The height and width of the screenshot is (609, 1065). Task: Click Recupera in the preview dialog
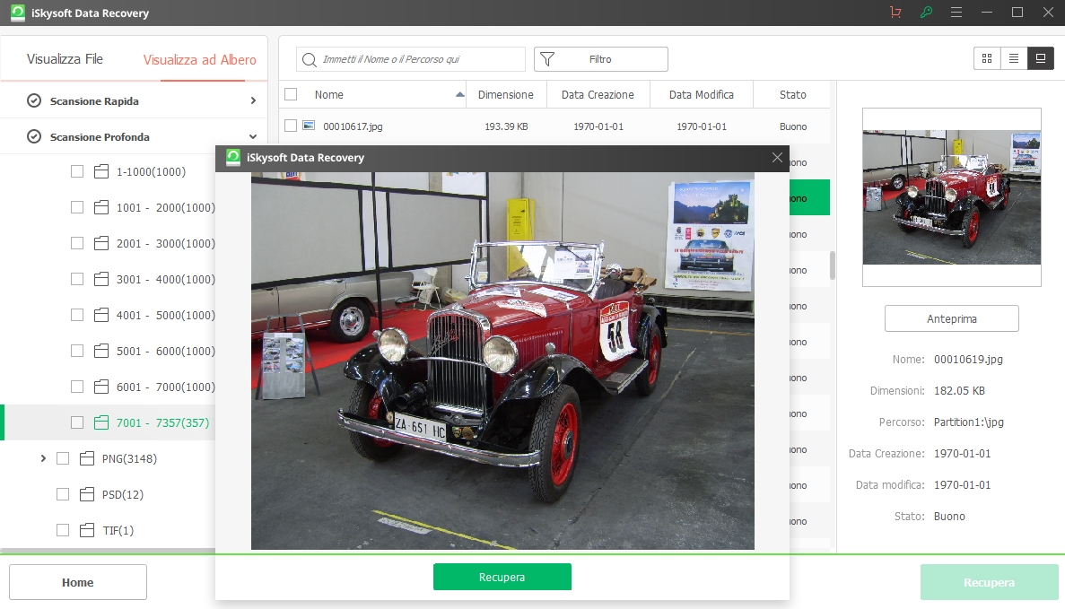[502, 577]
